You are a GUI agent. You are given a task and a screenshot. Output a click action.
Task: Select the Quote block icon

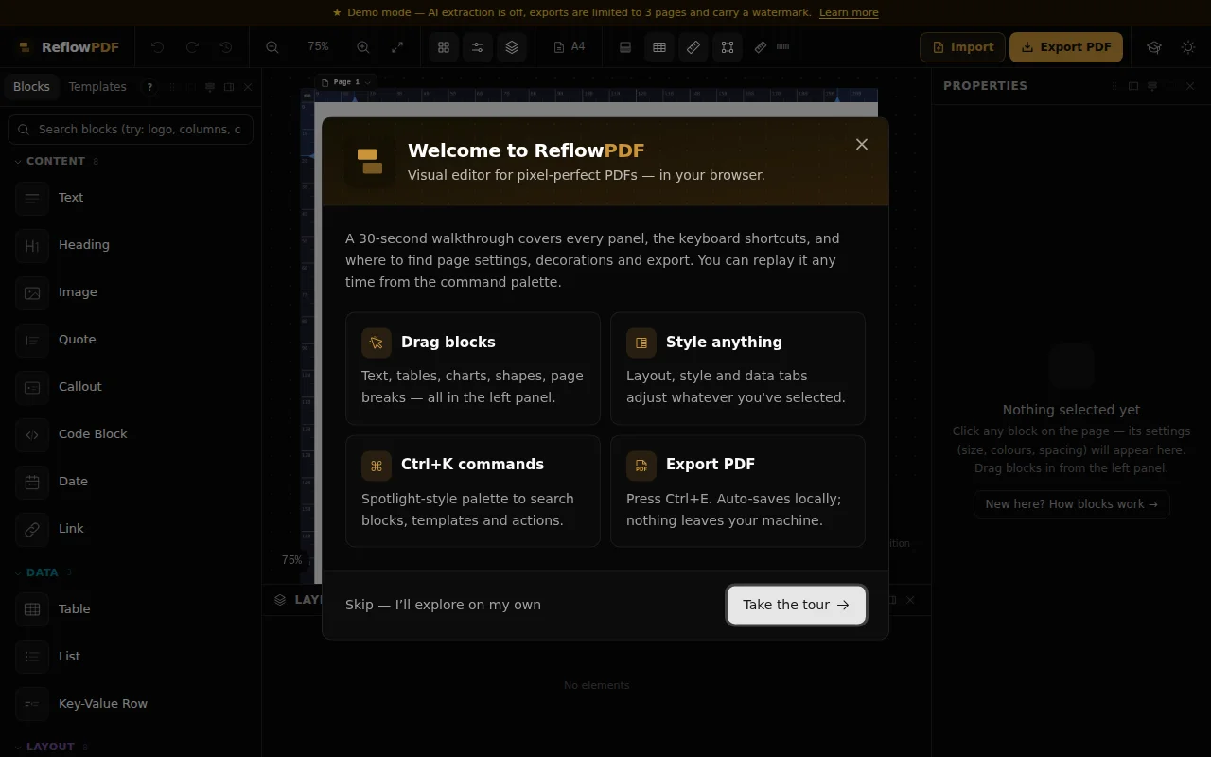tap(32, 340)
